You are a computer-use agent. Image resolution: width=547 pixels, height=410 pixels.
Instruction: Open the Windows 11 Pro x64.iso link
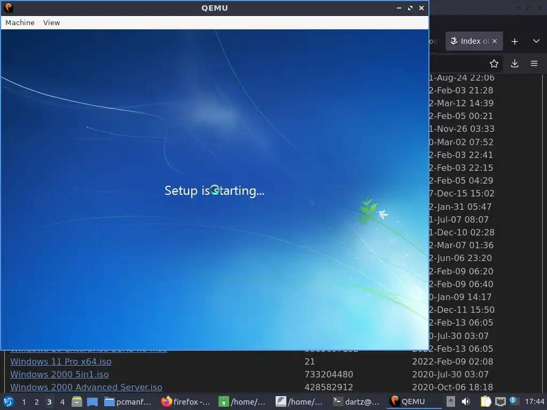(x=61, y=361)
